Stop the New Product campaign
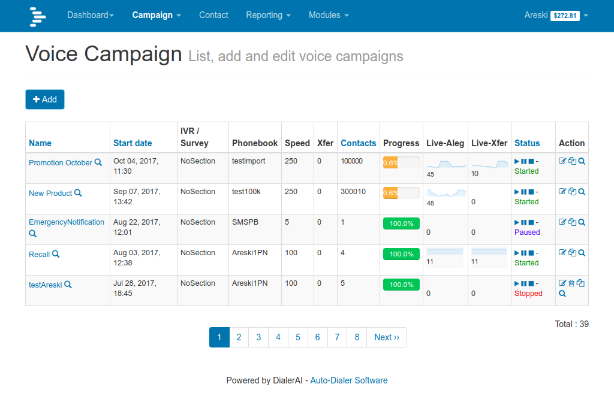The width and height of the screenshot is (614, 396). click(x=531, y=192)
